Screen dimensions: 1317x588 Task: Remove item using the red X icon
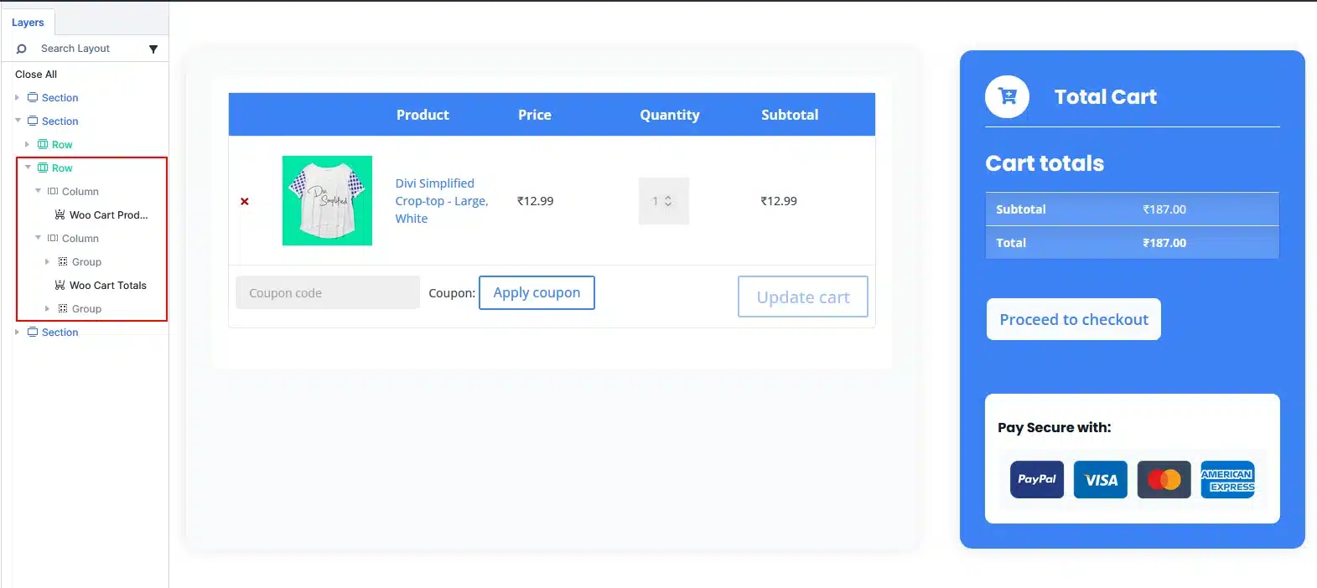(245, 201)
